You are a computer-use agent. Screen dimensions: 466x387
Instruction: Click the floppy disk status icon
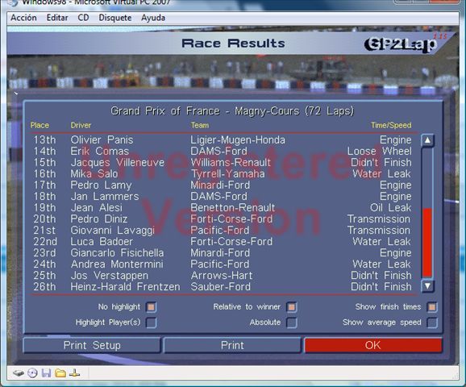(x=47, y=372)
